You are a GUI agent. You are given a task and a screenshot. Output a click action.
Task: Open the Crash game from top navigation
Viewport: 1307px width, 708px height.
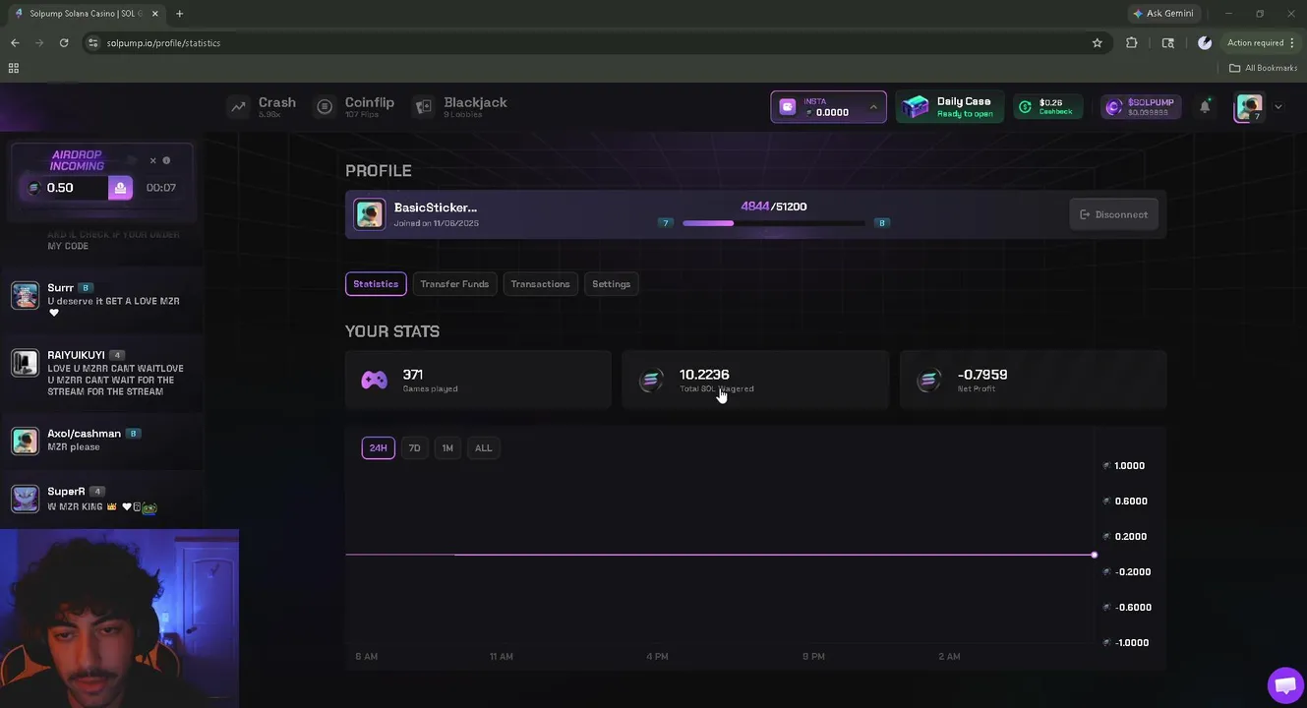pos(262,106)
